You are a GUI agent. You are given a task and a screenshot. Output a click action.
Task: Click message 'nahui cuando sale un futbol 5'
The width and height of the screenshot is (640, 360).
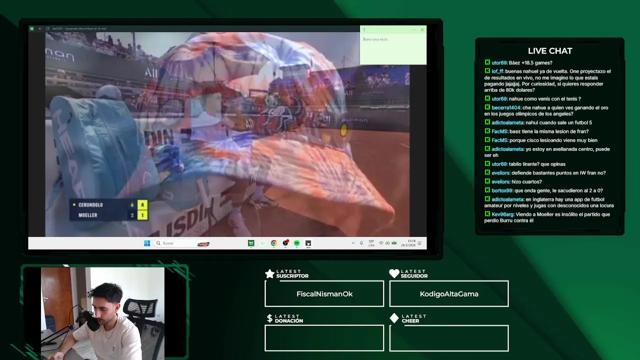tap(558, 123)
